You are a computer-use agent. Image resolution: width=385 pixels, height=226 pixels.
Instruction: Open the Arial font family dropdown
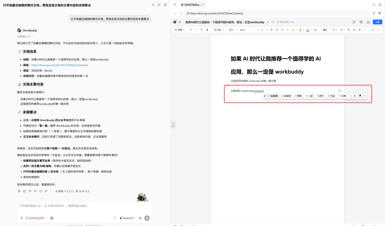tap(249, 30)
